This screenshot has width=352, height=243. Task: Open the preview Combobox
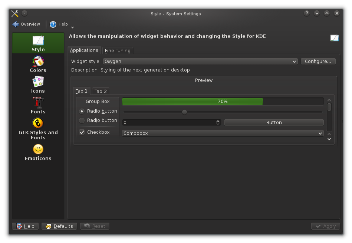pos(223,133)
